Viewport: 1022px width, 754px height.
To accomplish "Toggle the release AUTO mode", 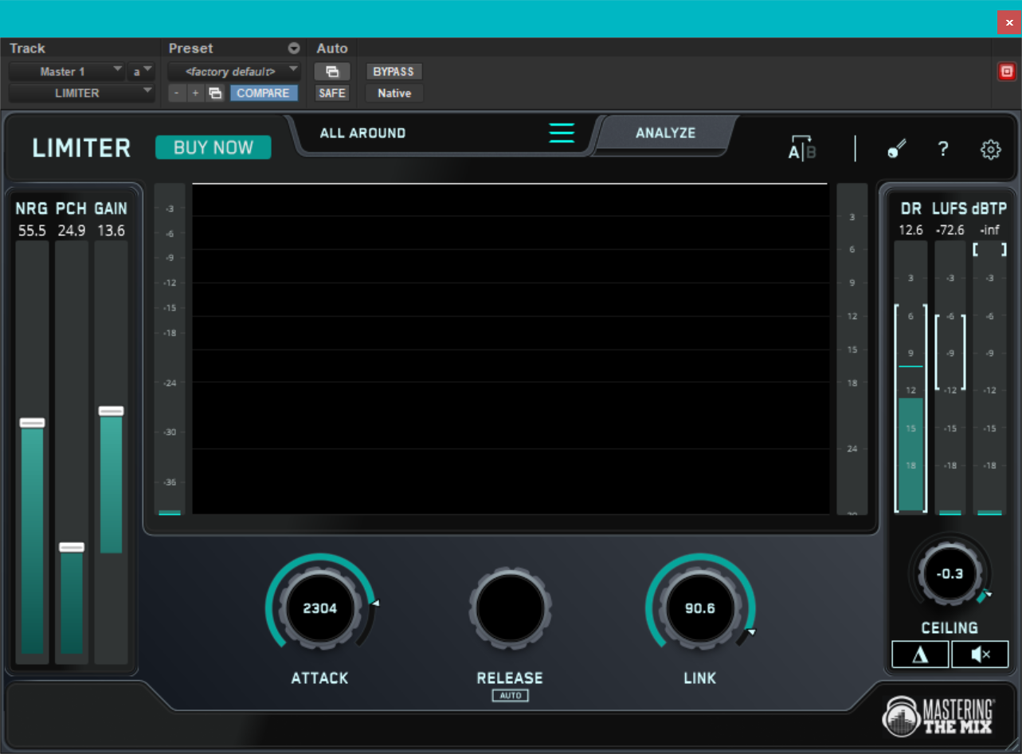I will coord(510,696).
